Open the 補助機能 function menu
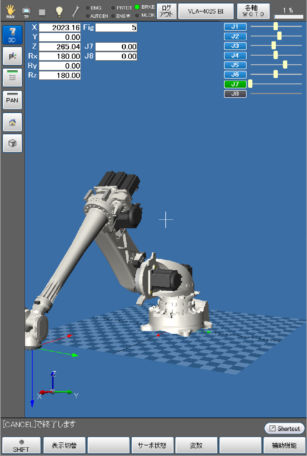307x456 pixels. (x=284, y=445)
